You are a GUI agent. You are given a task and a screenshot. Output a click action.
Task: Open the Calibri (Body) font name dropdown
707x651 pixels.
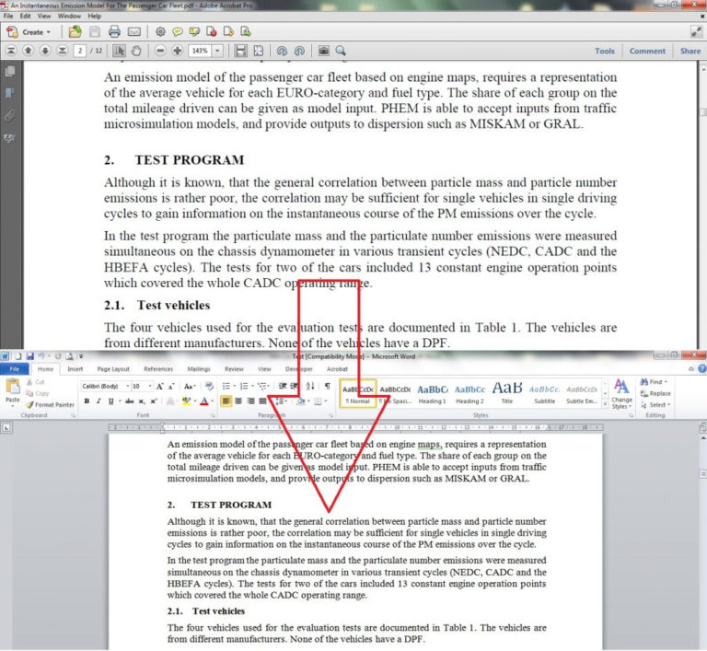pos(128,386)
